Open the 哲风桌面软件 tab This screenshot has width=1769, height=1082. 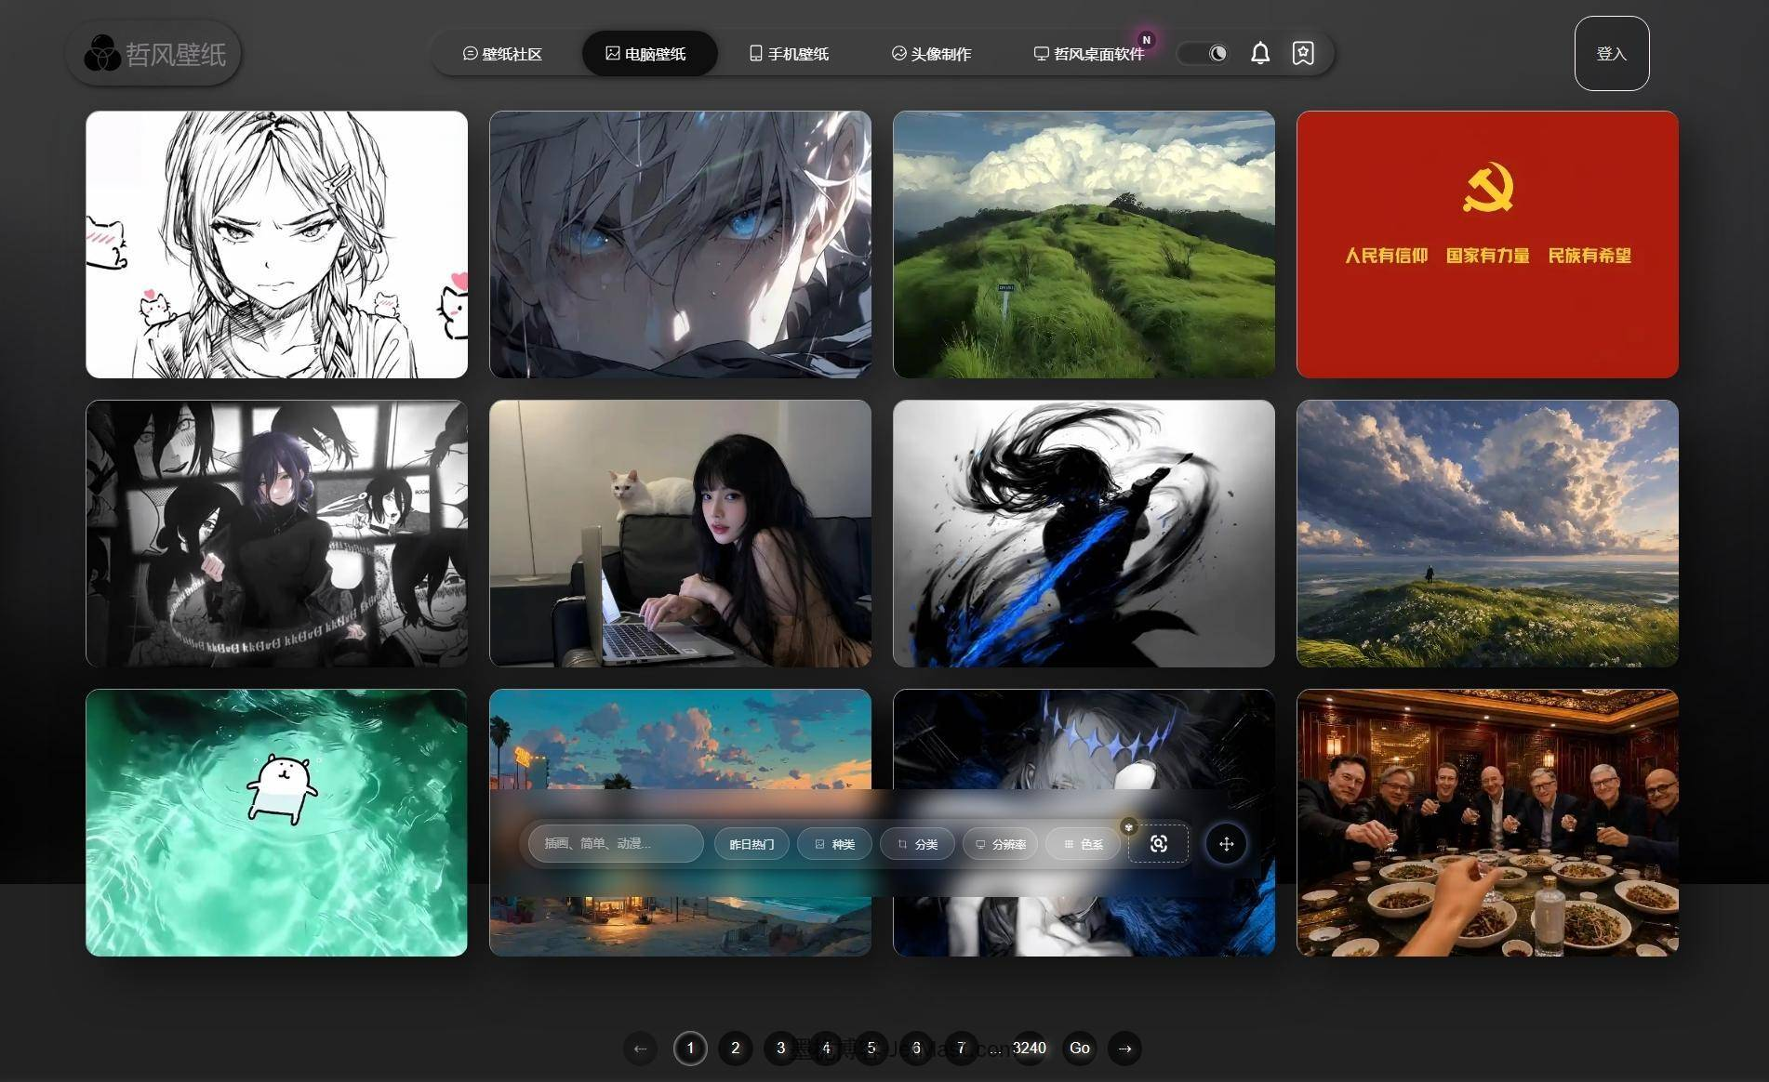[x=1089, y=54]
